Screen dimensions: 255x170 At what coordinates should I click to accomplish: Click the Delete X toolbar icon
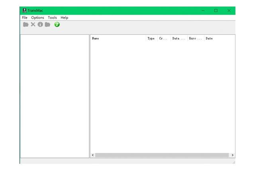(x=33, y=24)
